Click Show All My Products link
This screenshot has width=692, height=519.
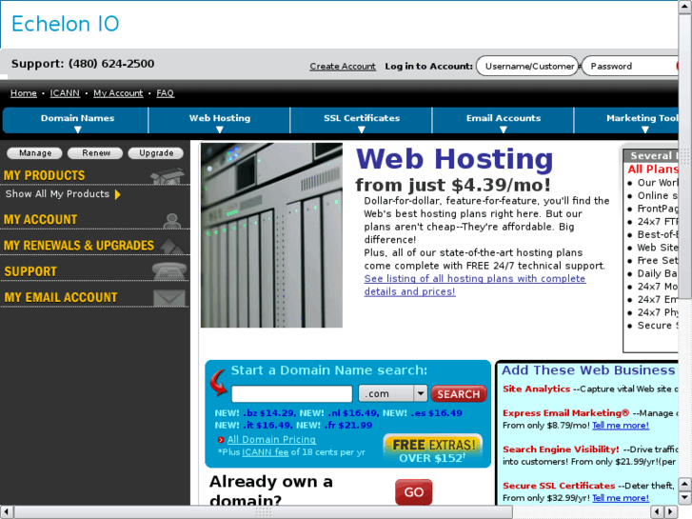pos(57,194)
